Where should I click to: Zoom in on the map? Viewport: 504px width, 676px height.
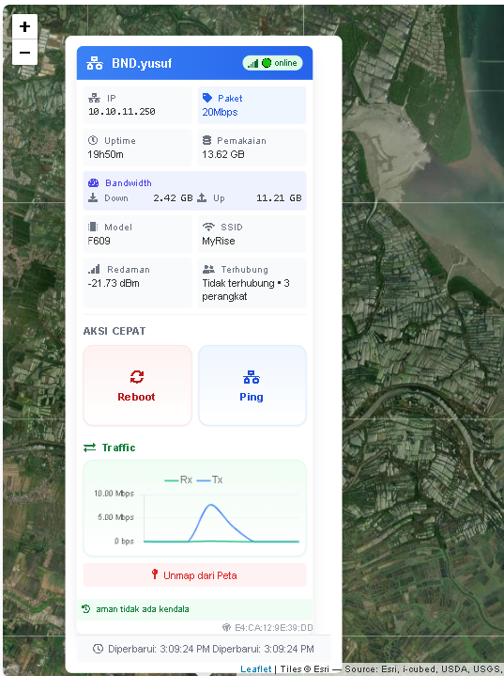[24, 26]
